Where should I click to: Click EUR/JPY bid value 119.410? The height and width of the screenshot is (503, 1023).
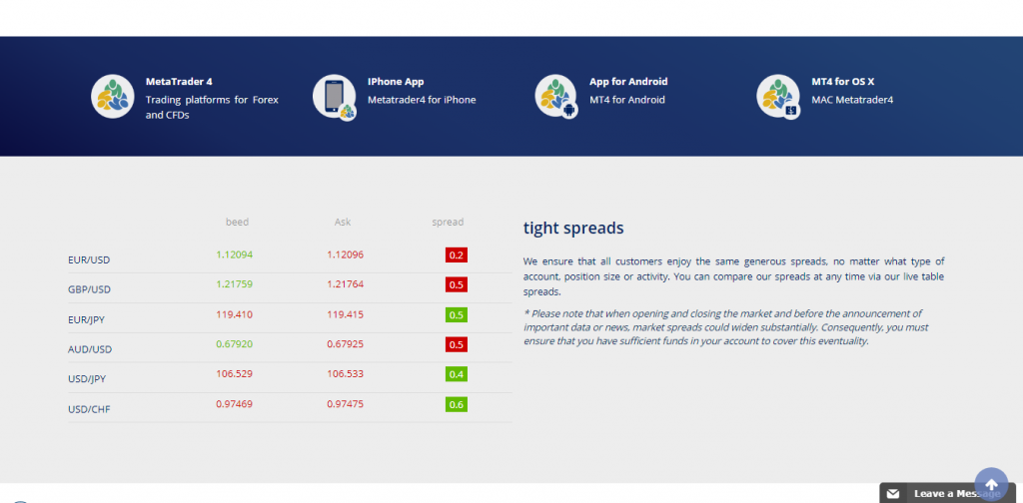[234, 314]
